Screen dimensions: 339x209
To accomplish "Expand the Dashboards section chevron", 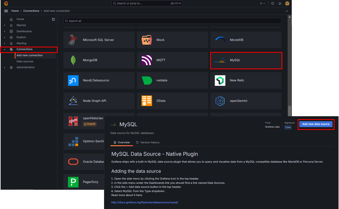I will (x=4, y=31).
